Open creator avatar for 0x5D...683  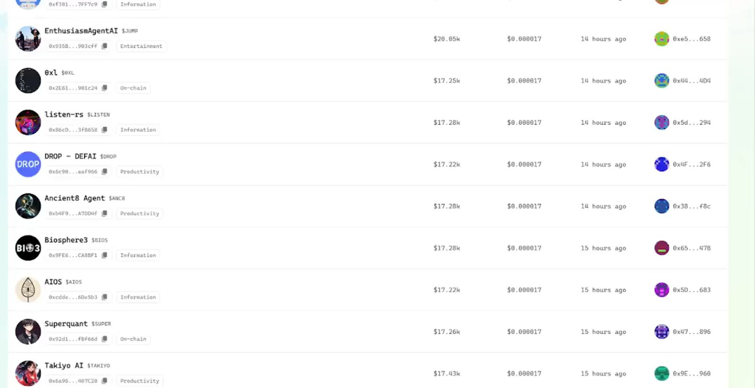[662, 290]
